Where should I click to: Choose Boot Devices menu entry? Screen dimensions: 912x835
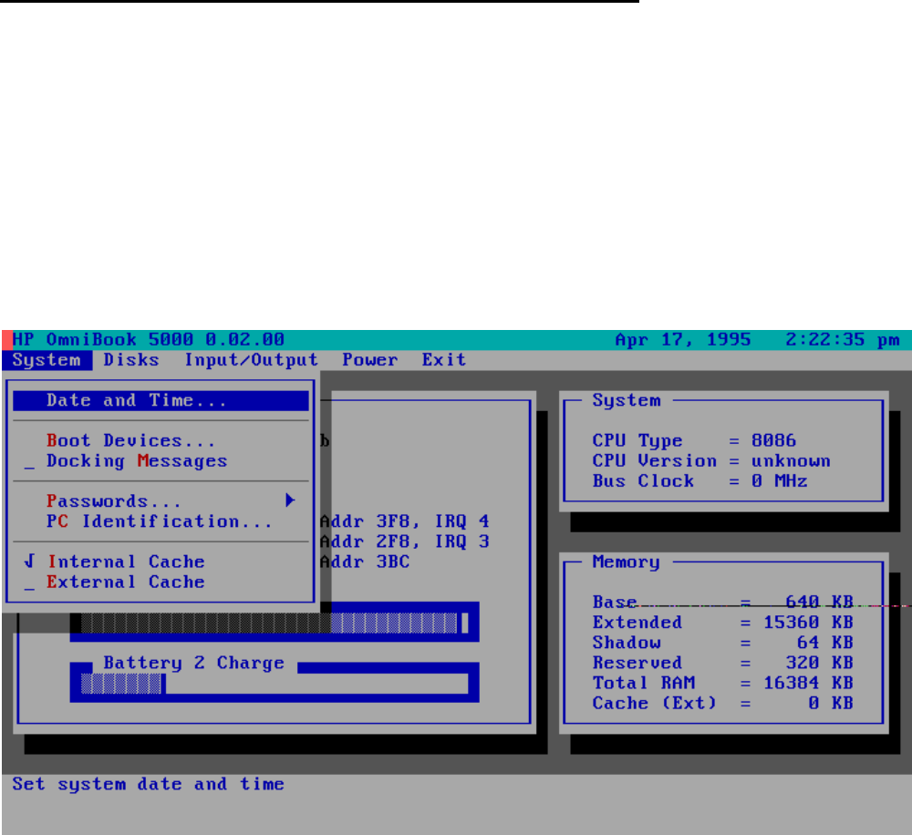(x=161, y=441)
